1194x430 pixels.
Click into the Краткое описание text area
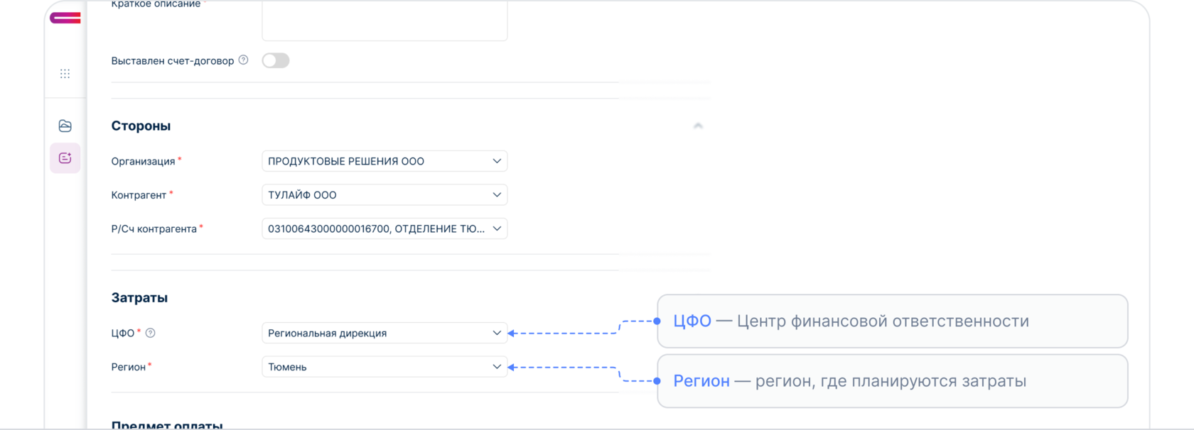click(384, 21)
